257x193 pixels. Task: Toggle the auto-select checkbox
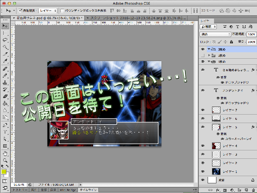(20, 10)
